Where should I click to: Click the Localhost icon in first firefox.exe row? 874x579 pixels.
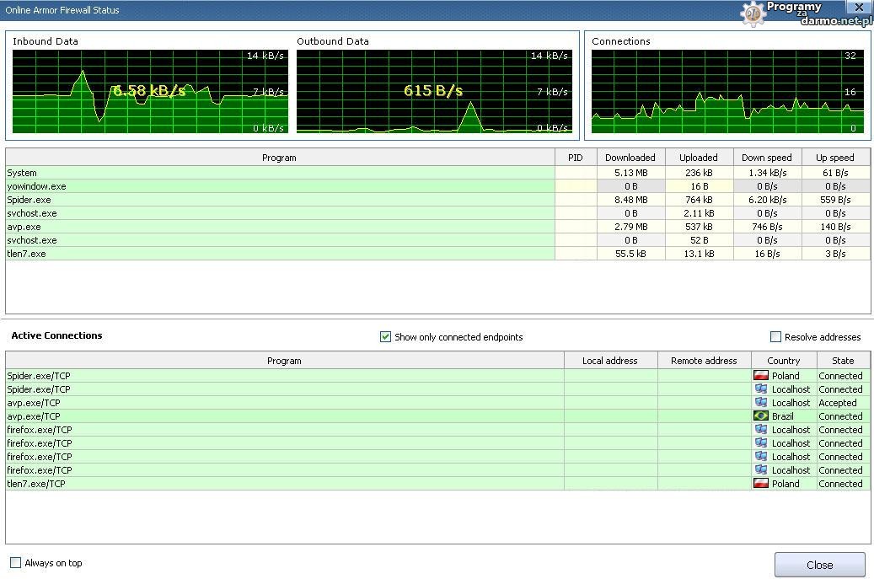761,430
